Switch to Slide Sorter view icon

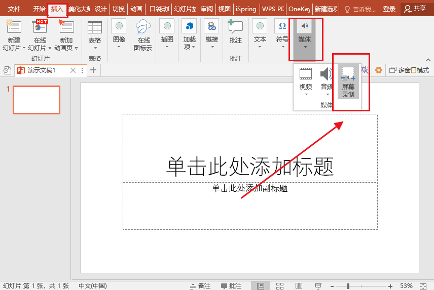280,286
